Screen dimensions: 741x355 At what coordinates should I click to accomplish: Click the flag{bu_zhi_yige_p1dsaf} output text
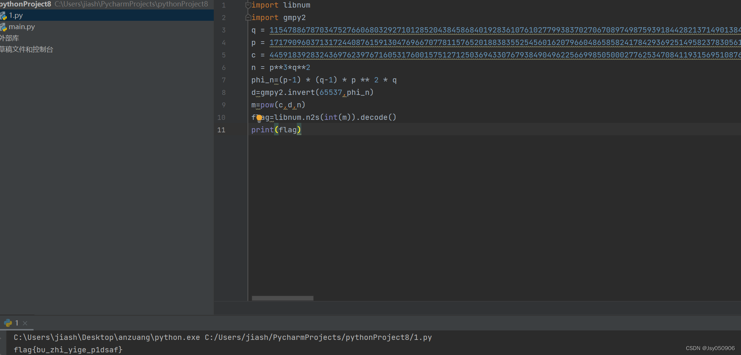tap(67, 350)
